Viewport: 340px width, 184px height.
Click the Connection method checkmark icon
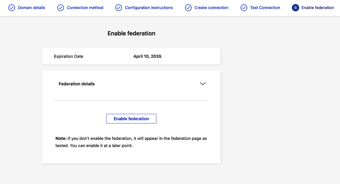[x=61, y=7]
